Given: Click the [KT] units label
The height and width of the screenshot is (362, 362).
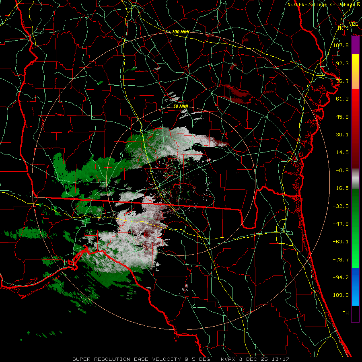Looking at the screenshot, I should coord(343,28).
